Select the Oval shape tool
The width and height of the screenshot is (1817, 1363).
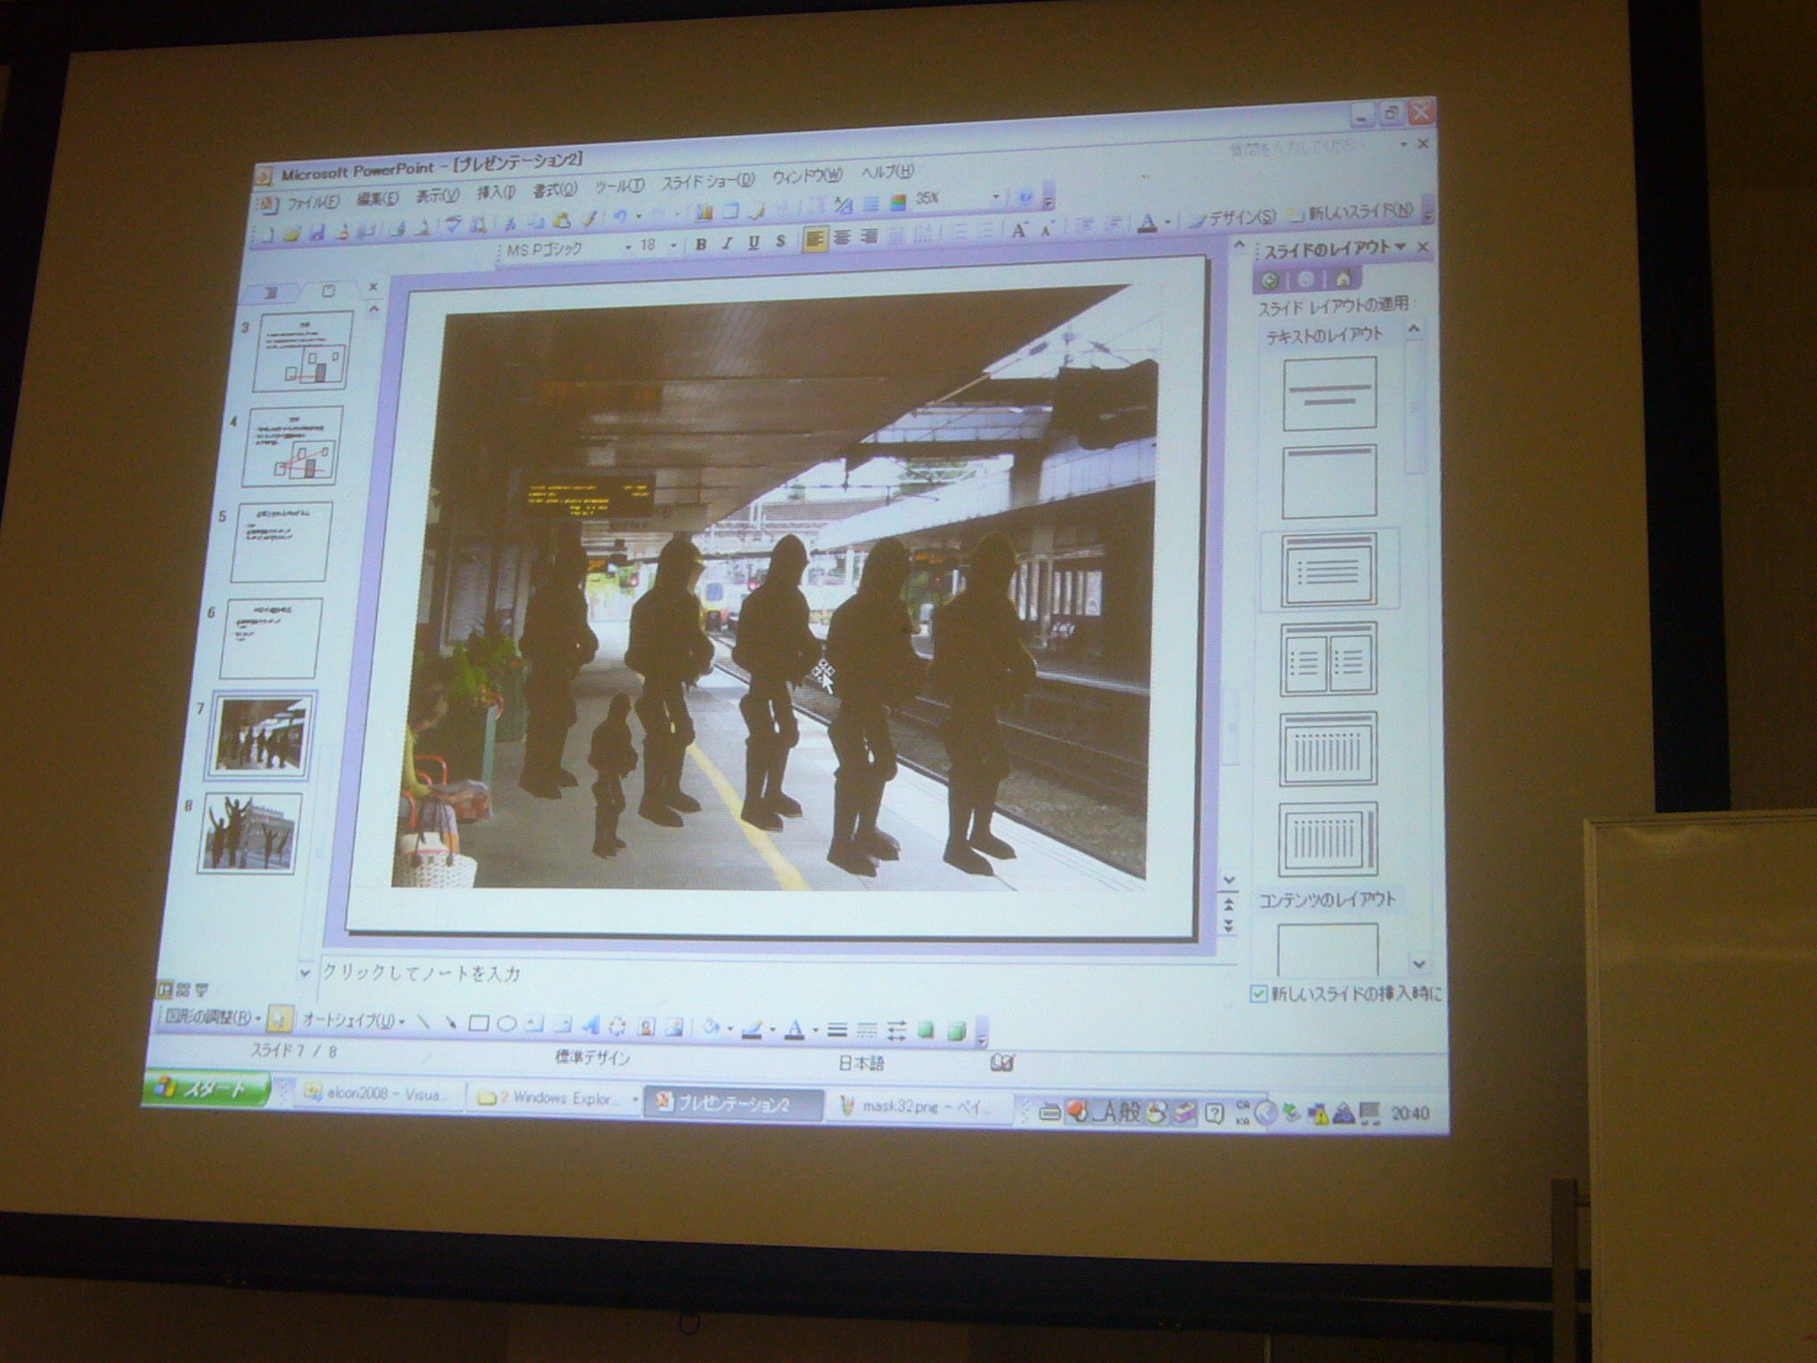[507, 1024]
